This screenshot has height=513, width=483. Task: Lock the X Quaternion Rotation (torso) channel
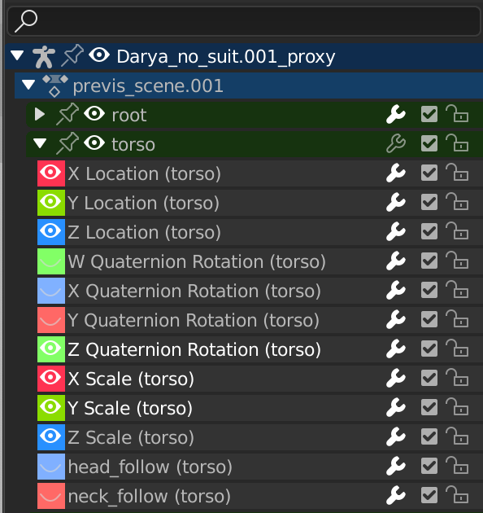pyautogui.click(x=457, y=289)
